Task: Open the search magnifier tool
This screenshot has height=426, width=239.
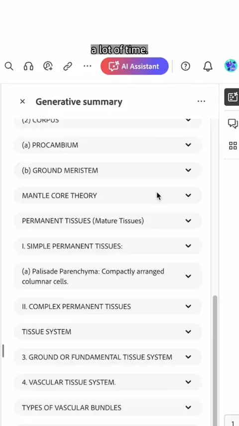Action: tap(9, 66)
